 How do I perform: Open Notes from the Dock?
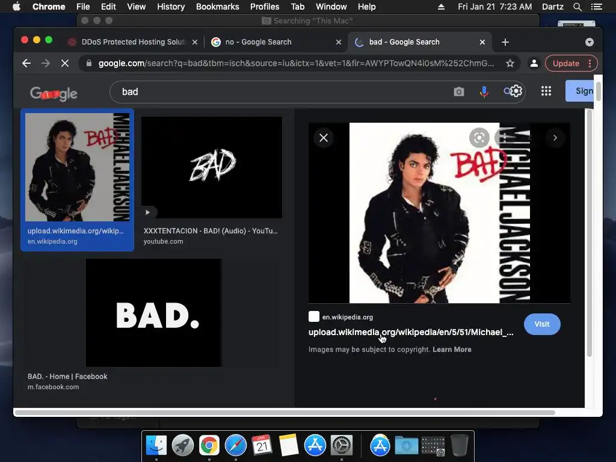click(289, 446)
